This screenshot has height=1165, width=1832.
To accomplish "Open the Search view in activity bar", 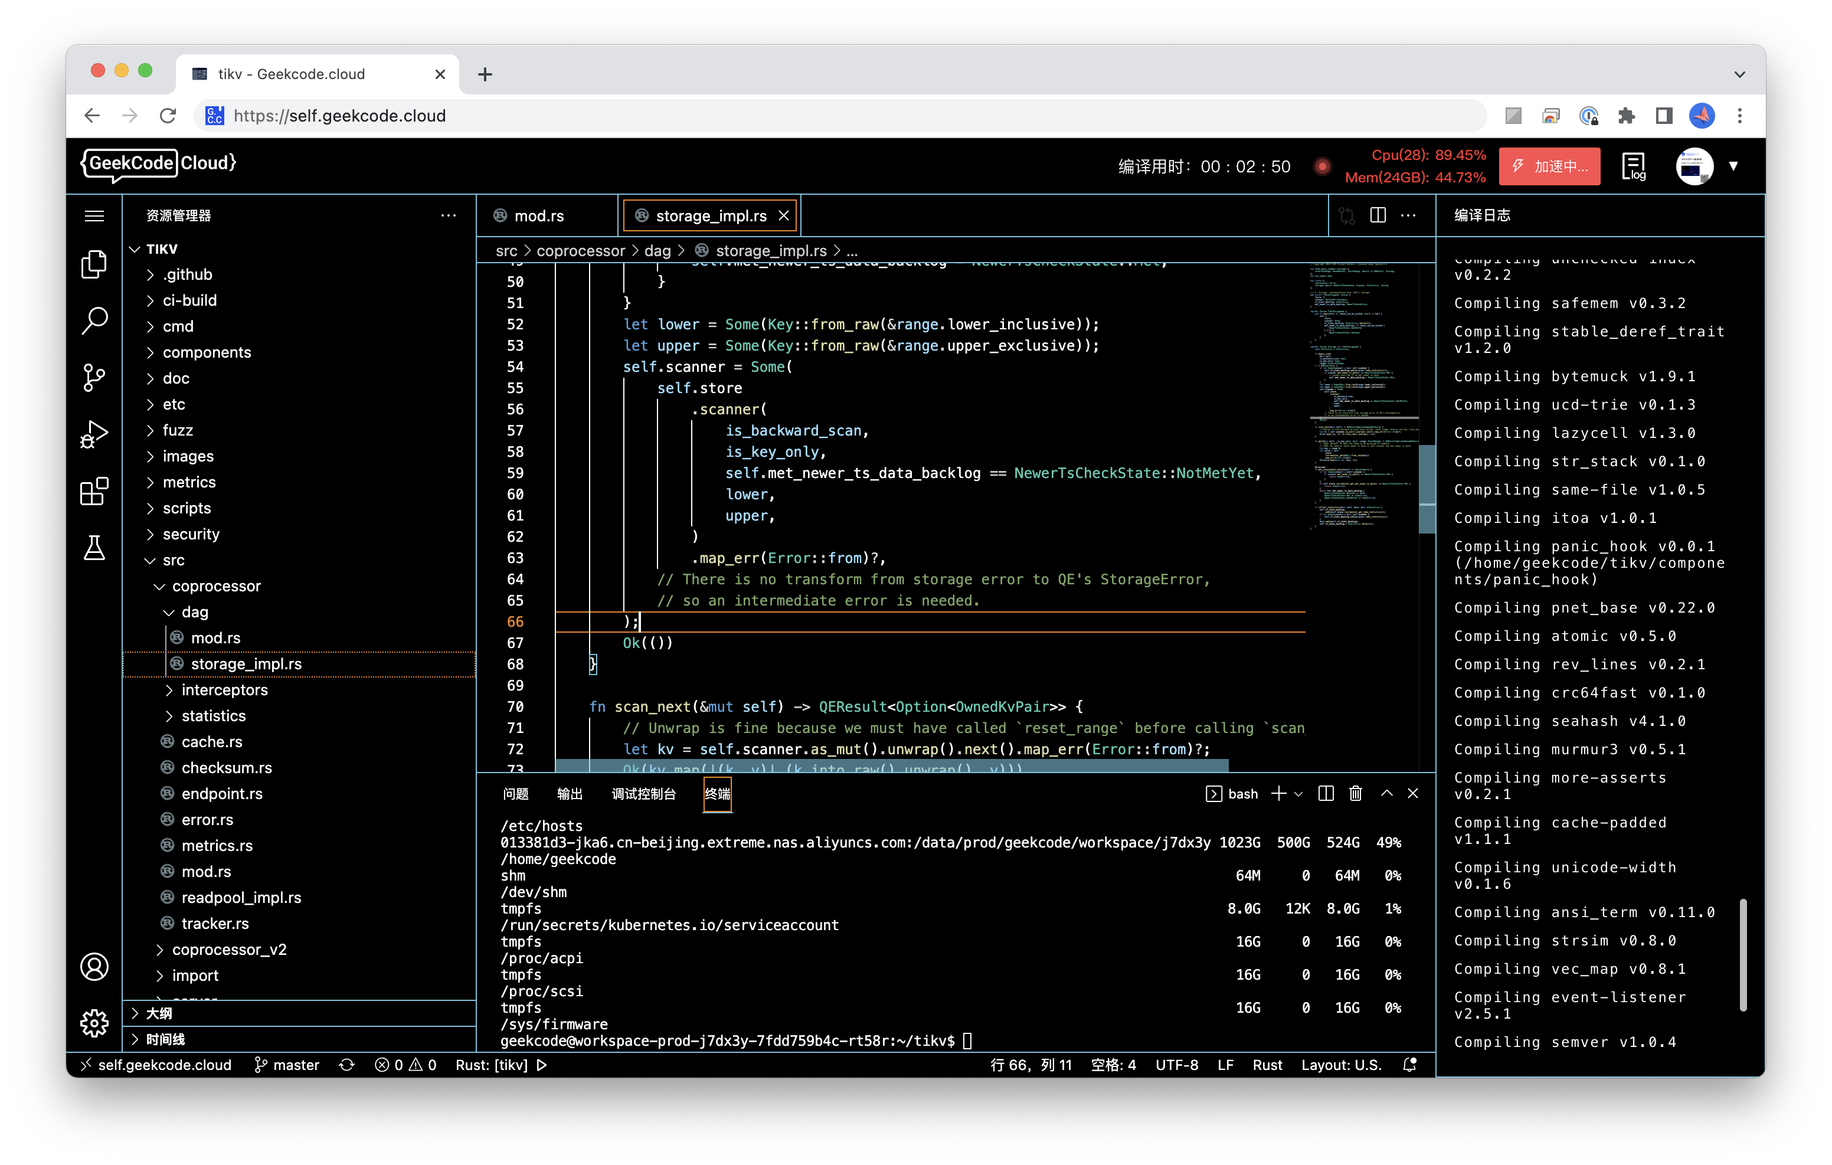I will pyautogui.click(x=94, y=320).
